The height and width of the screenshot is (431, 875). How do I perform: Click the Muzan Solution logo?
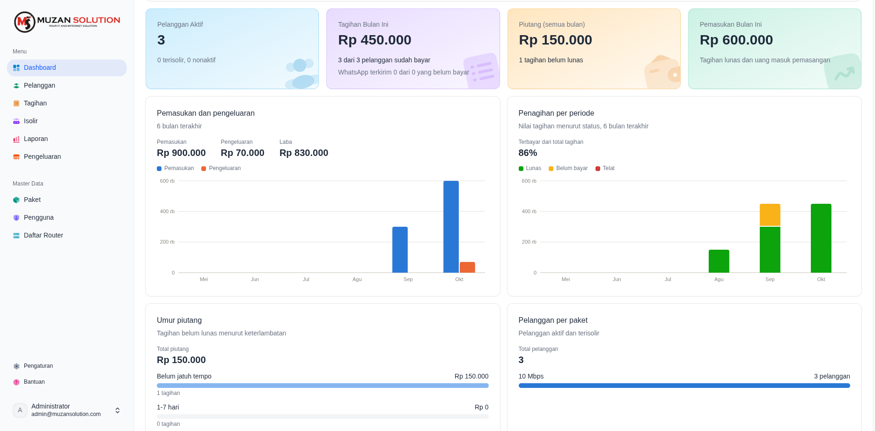point(67,22)
